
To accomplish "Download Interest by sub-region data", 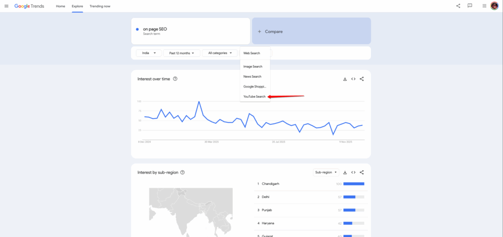I will [345, 173].
